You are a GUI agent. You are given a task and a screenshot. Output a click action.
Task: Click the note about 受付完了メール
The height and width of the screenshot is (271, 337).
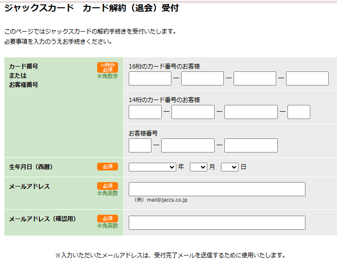pyautogui.click(x=170, y=255)
